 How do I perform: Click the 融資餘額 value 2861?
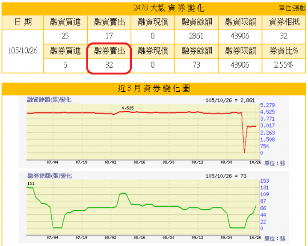[x=196, y=36]
